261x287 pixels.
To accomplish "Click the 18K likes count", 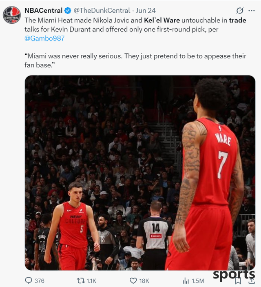I will pyautogui.click(x=144, y=281).
